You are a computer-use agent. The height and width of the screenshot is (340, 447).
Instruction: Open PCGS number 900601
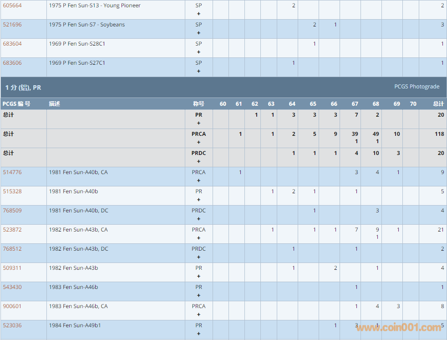tap(12, 306)
